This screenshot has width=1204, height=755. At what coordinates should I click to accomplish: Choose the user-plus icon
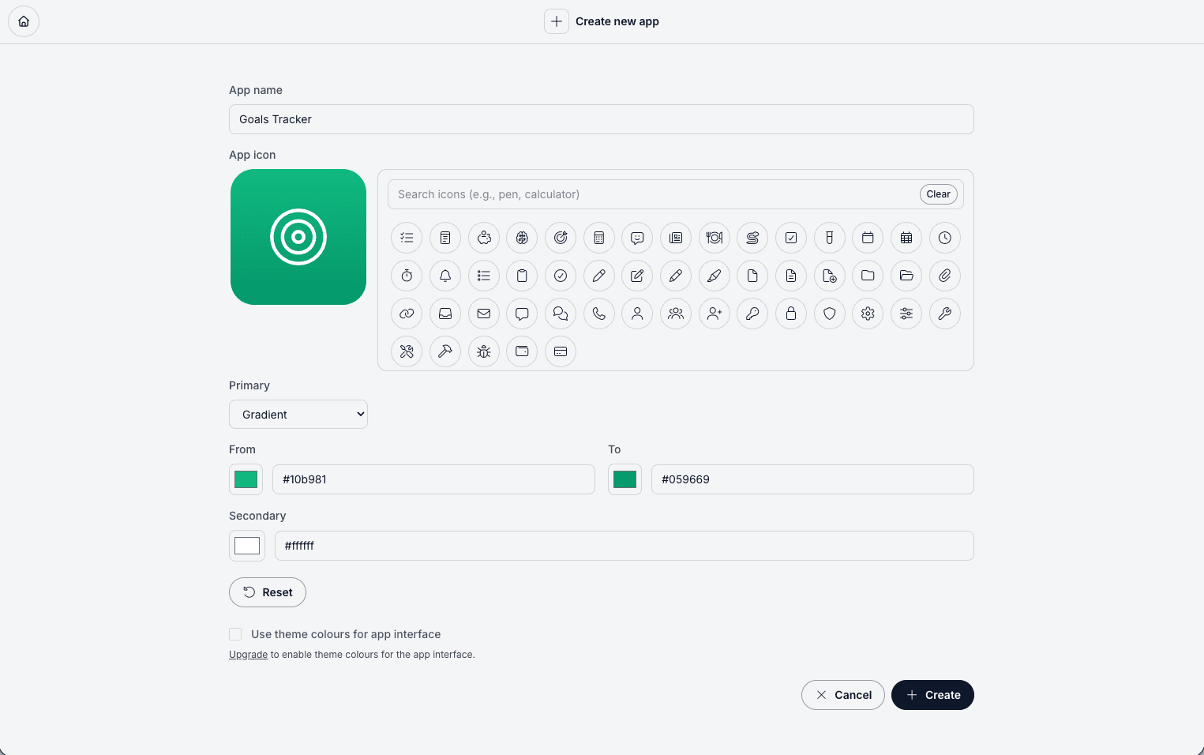(715, 314)
